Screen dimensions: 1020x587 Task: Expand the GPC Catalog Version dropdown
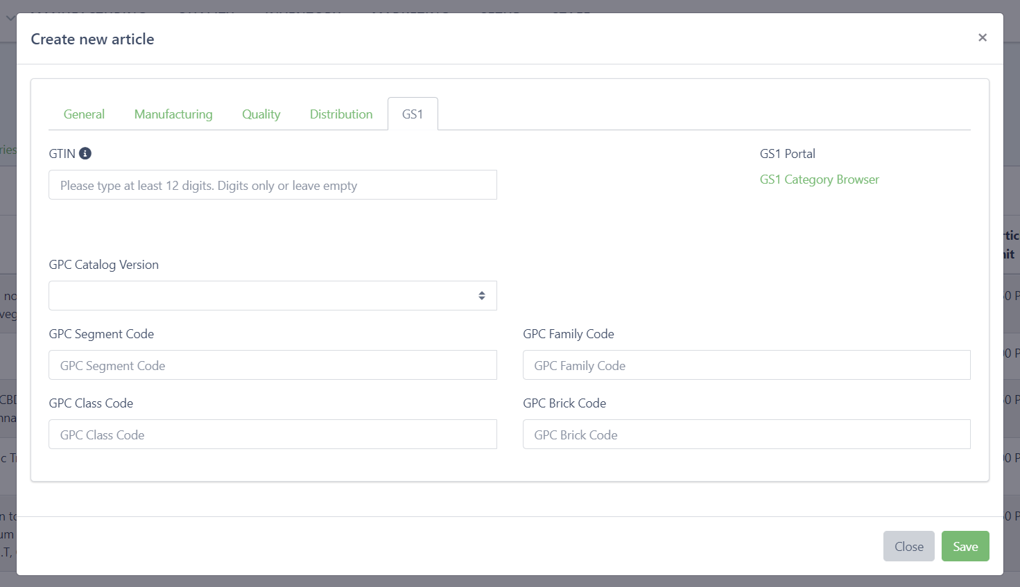273,296
